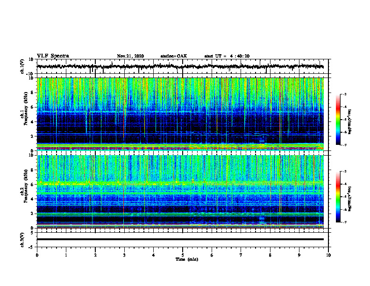370x286 pixels.
Task: Click the "10" tick label on the time axis
Action: tap(328, 255)
